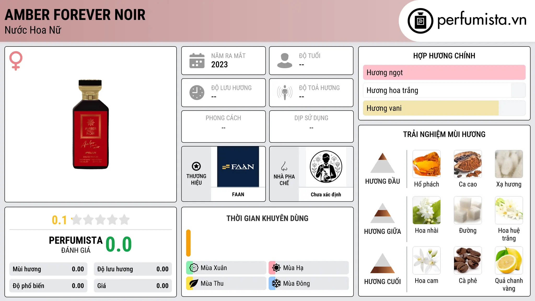Click the clock icon beside Độ lưu hương
Viewport: 535px width, 301px height.
tap(197, 92)
